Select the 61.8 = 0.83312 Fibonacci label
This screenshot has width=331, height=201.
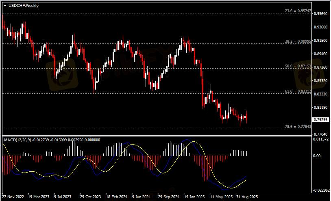tap(298, 91)
